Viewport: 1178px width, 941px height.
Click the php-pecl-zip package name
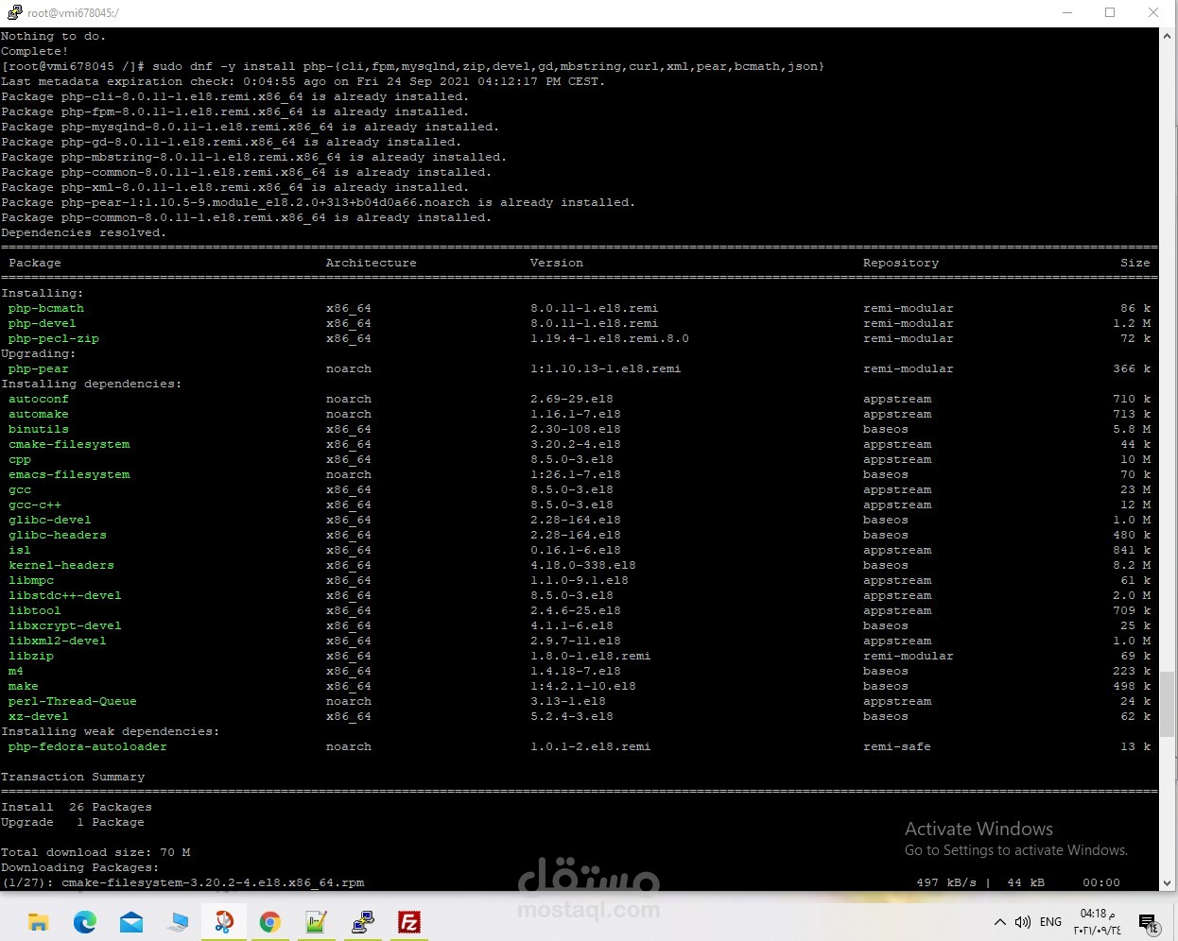pos(54,338)
